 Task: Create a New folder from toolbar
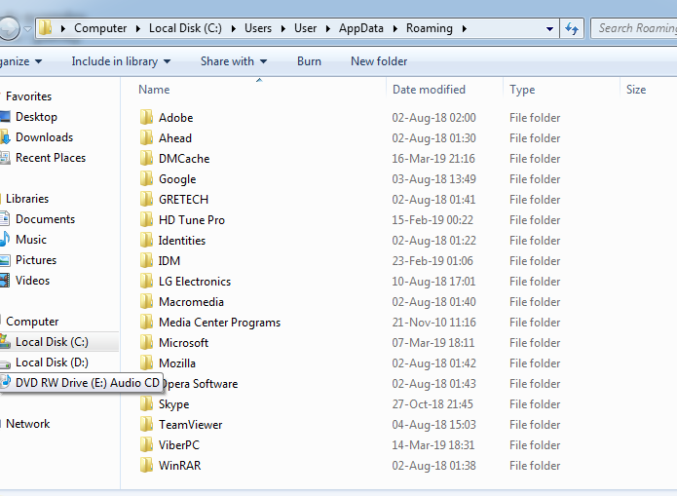click(379, 61)
